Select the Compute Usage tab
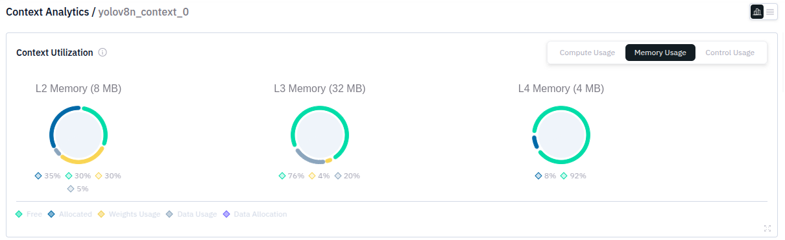The height and width of the screenshot is (240, 785). tap(587, 53)
